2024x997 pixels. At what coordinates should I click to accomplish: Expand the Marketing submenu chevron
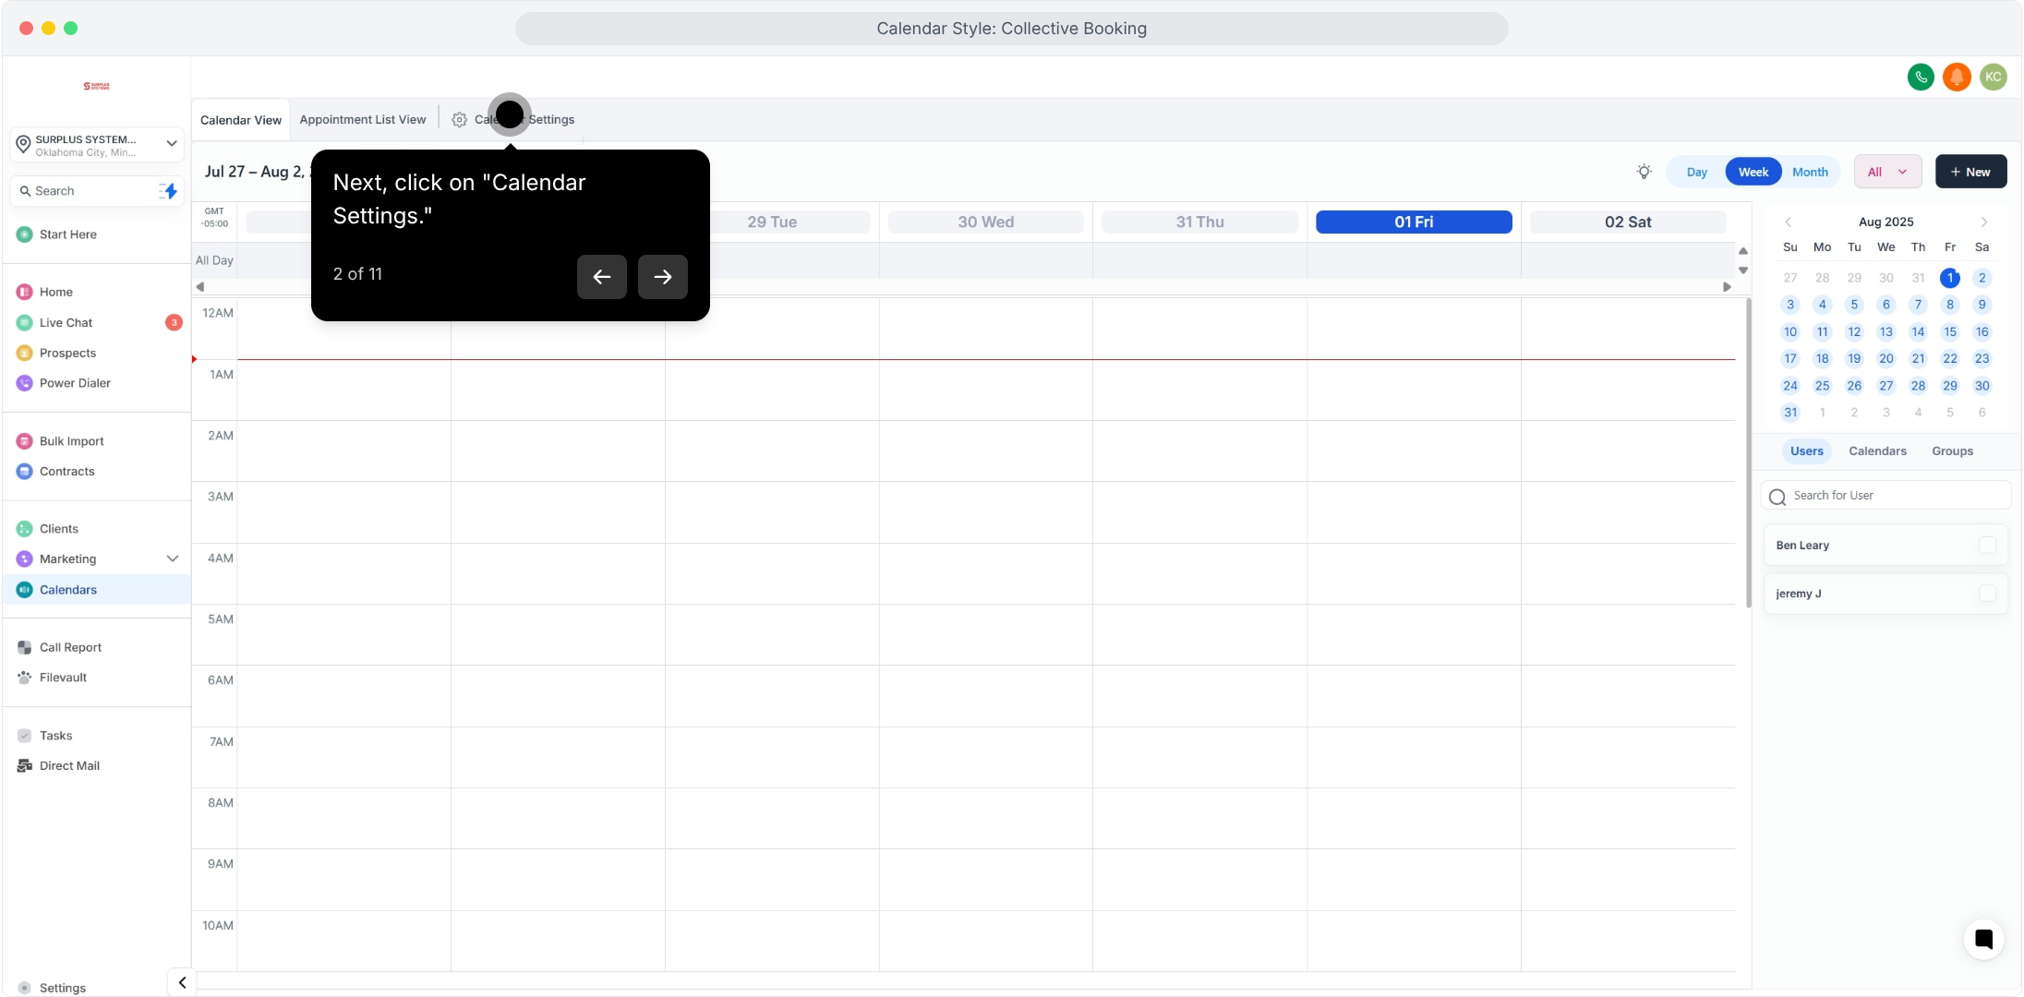click(172, 559)
